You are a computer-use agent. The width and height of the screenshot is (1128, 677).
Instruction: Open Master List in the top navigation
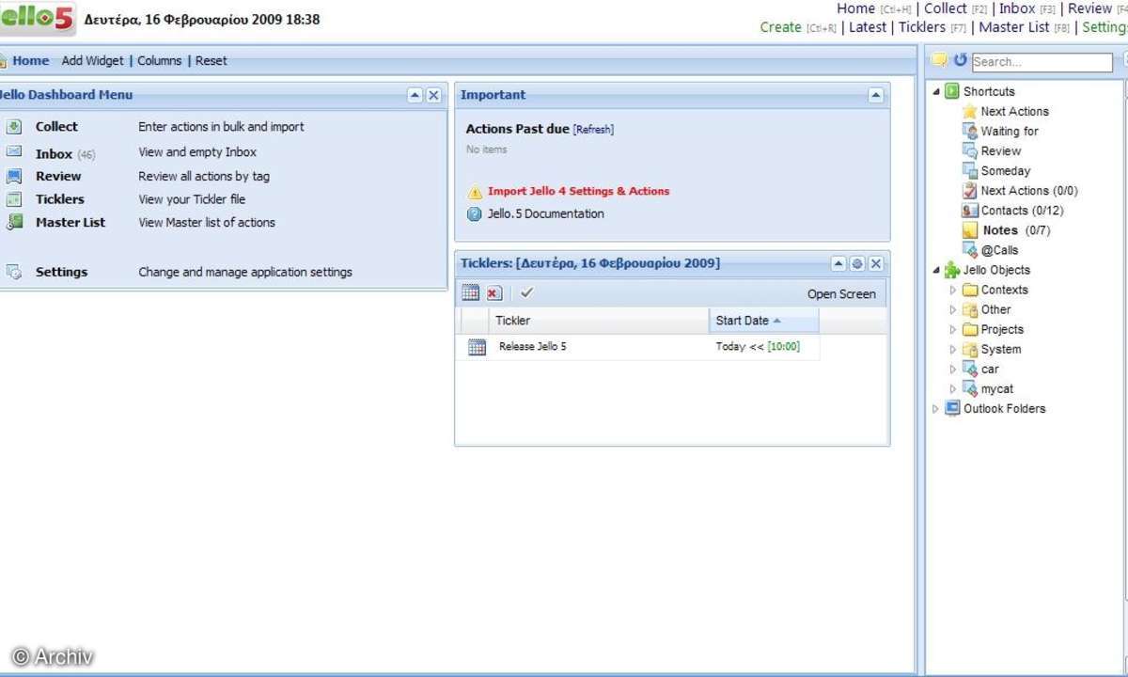tap(1014, 27)
